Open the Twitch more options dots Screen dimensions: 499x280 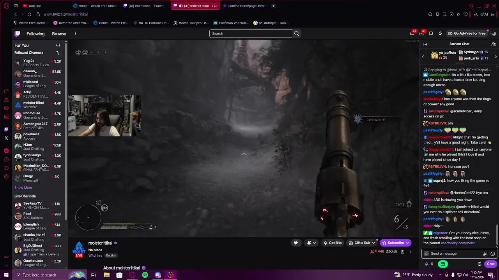click(x=75, y=34)
